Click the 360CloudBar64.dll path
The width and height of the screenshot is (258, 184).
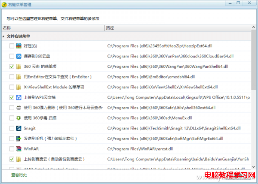click(x=170, y=56)
